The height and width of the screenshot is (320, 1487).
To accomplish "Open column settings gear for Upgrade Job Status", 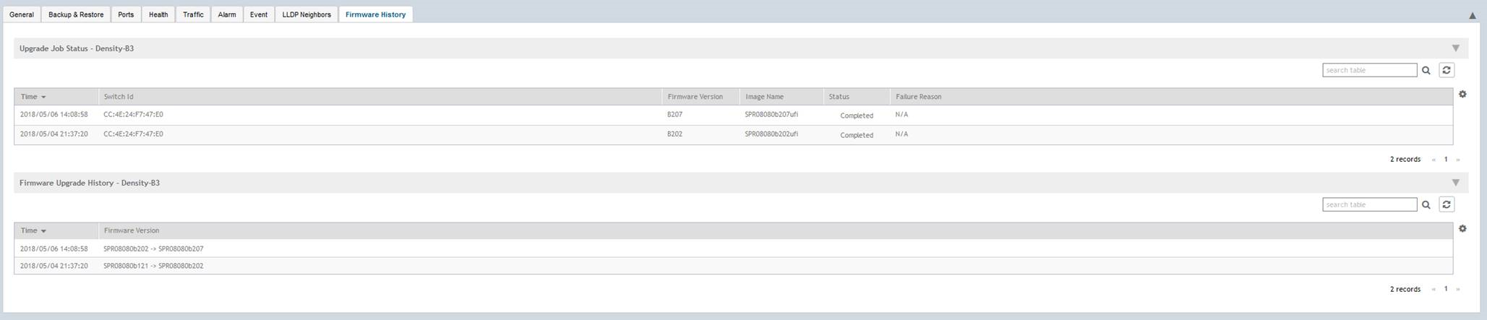I will pos(1462,95).
